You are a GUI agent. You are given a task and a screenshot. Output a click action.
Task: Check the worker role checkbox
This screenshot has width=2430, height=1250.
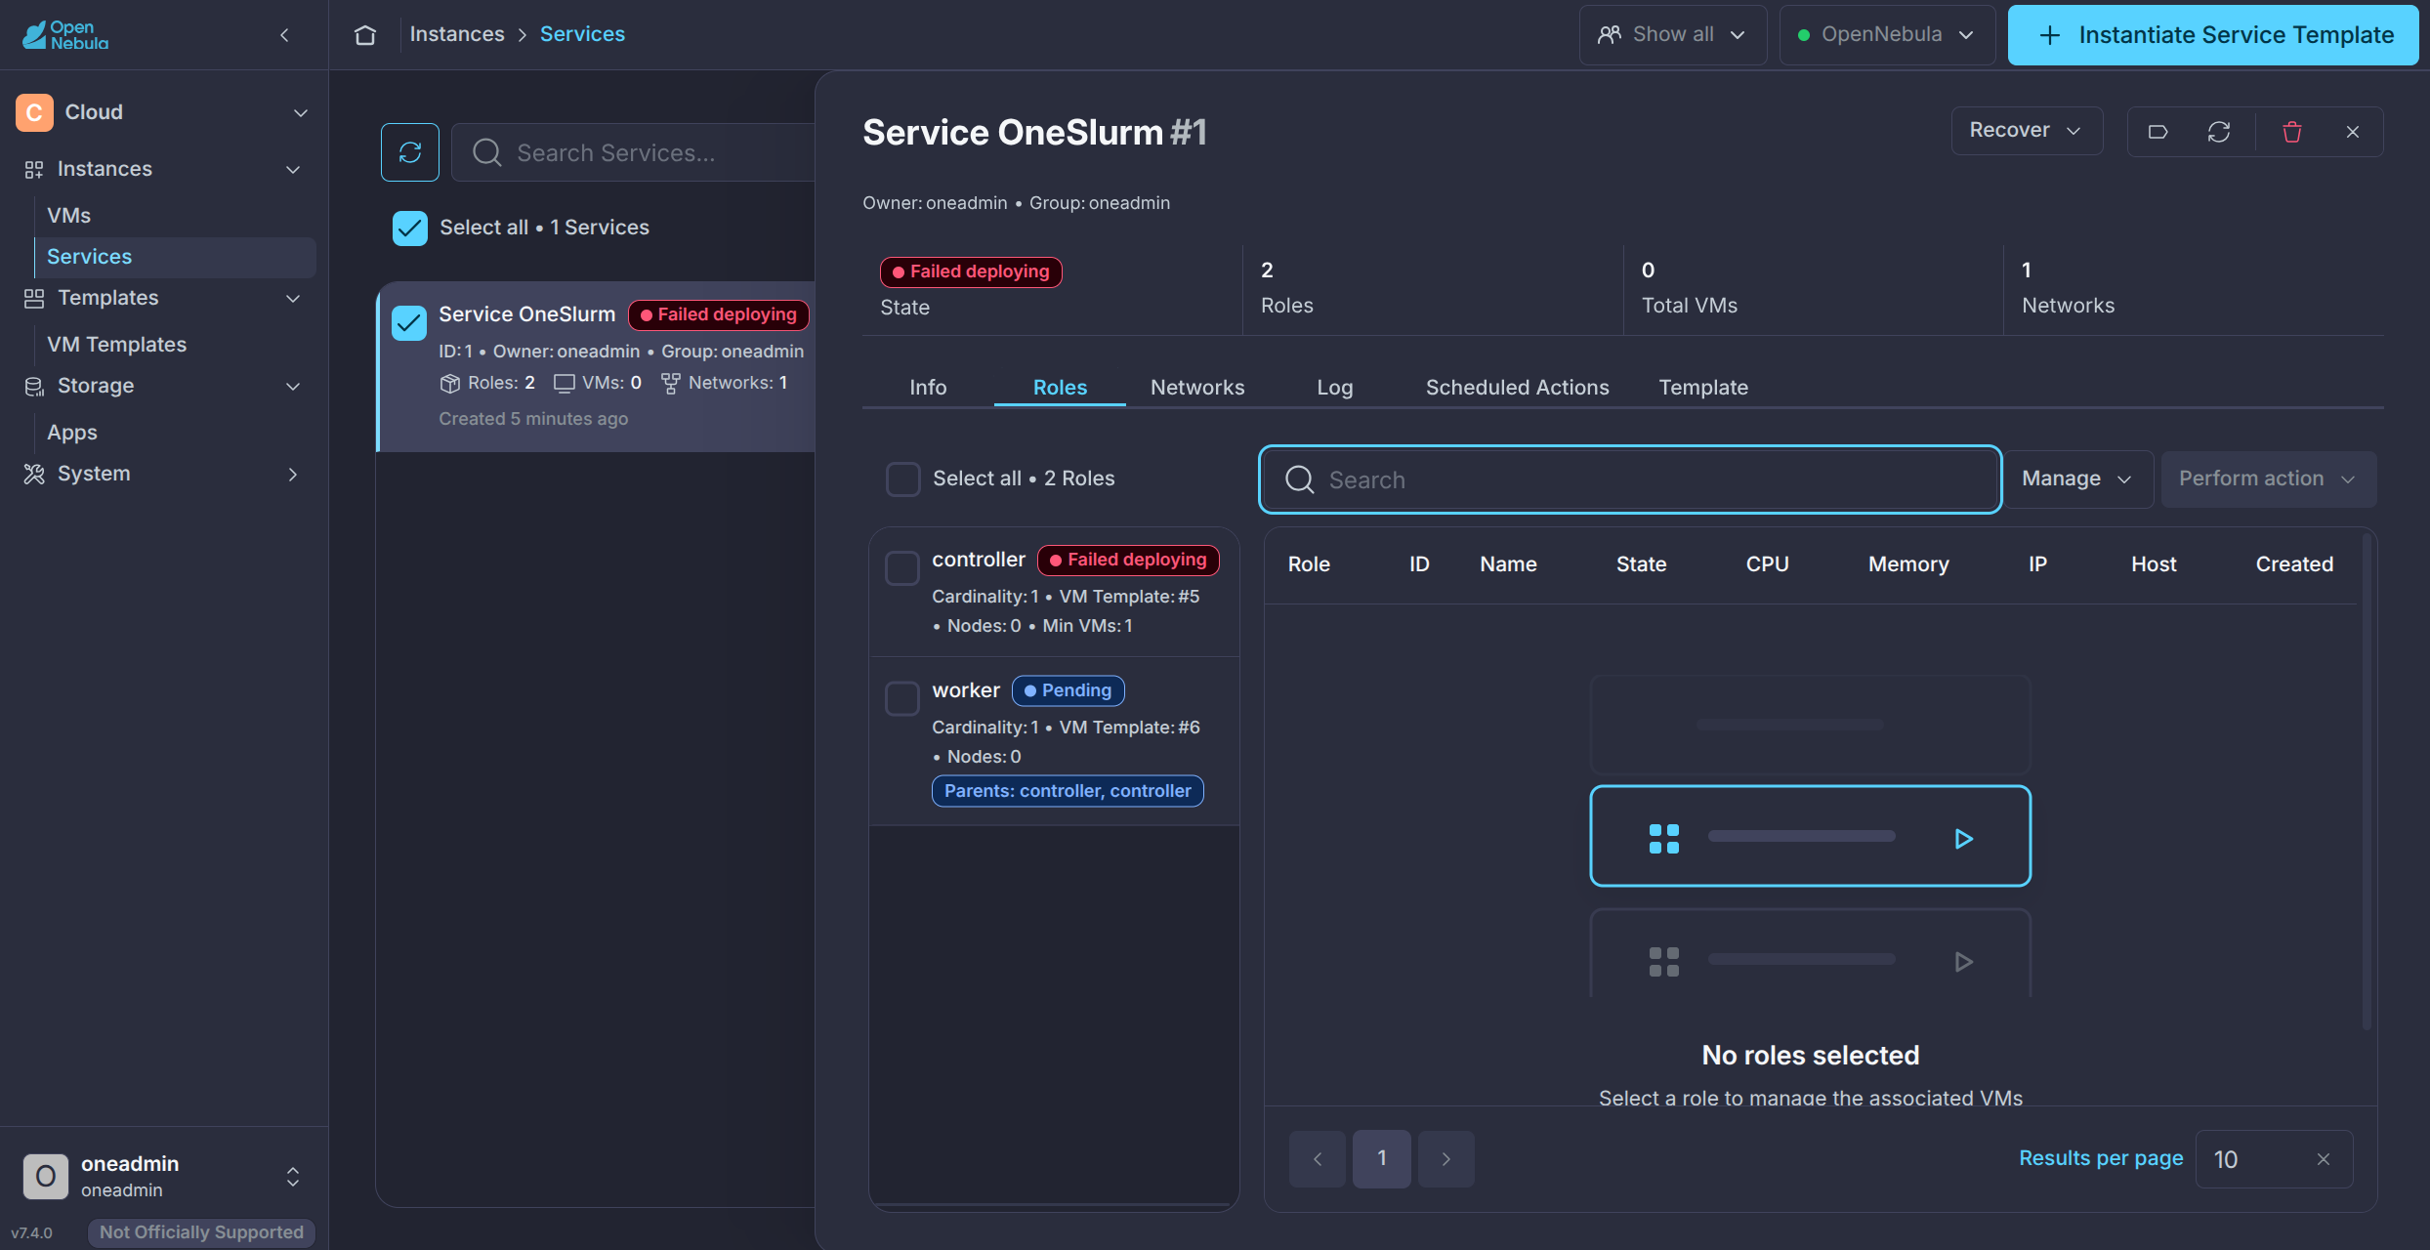pos(902,699)
